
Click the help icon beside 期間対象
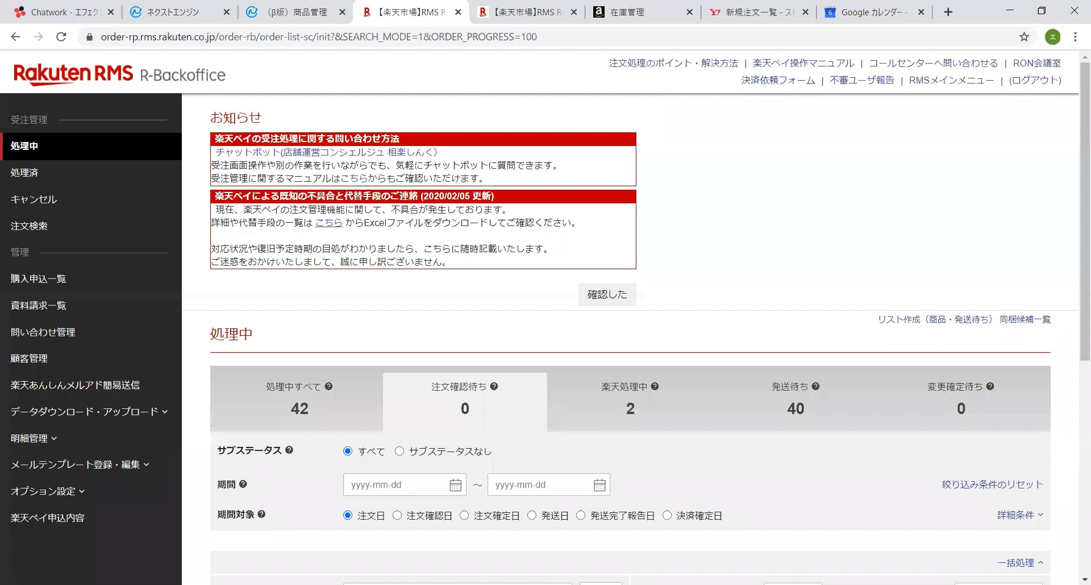click(261, 514)
